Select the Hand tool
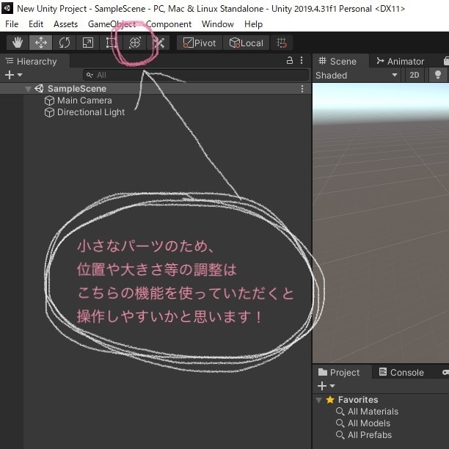 click(18, 43)
